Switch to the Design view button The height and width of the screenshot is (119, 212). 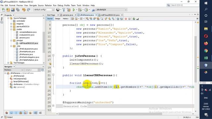coord(58,19)
